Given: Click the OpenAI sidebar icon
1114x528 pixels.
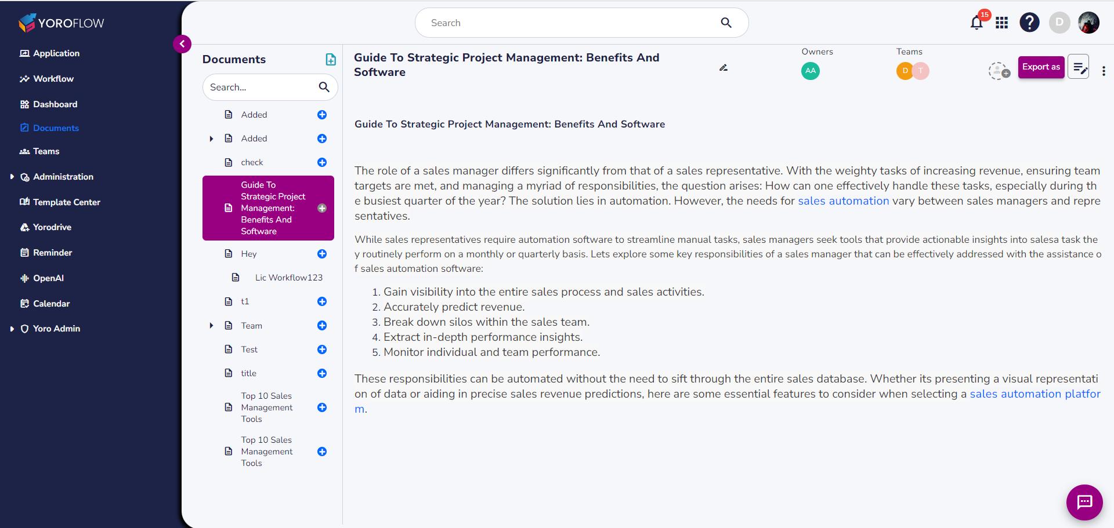Looking at the screenshot, I should (x=47, y=278).
